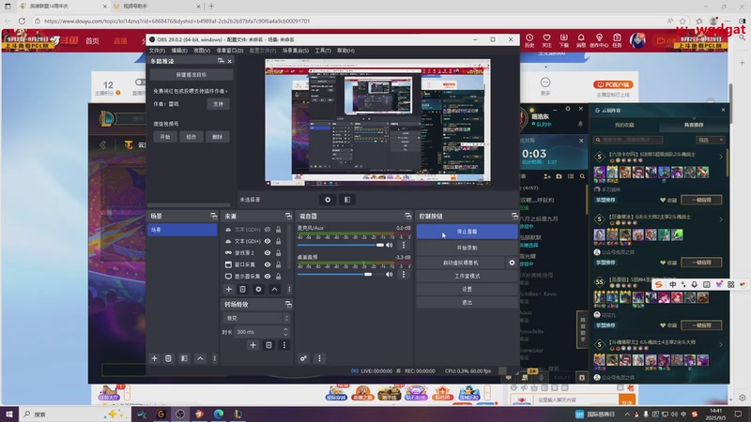Switch to 我的收藏 tab in lineup panel
This screenshot has width=751, height=422.
624,125
